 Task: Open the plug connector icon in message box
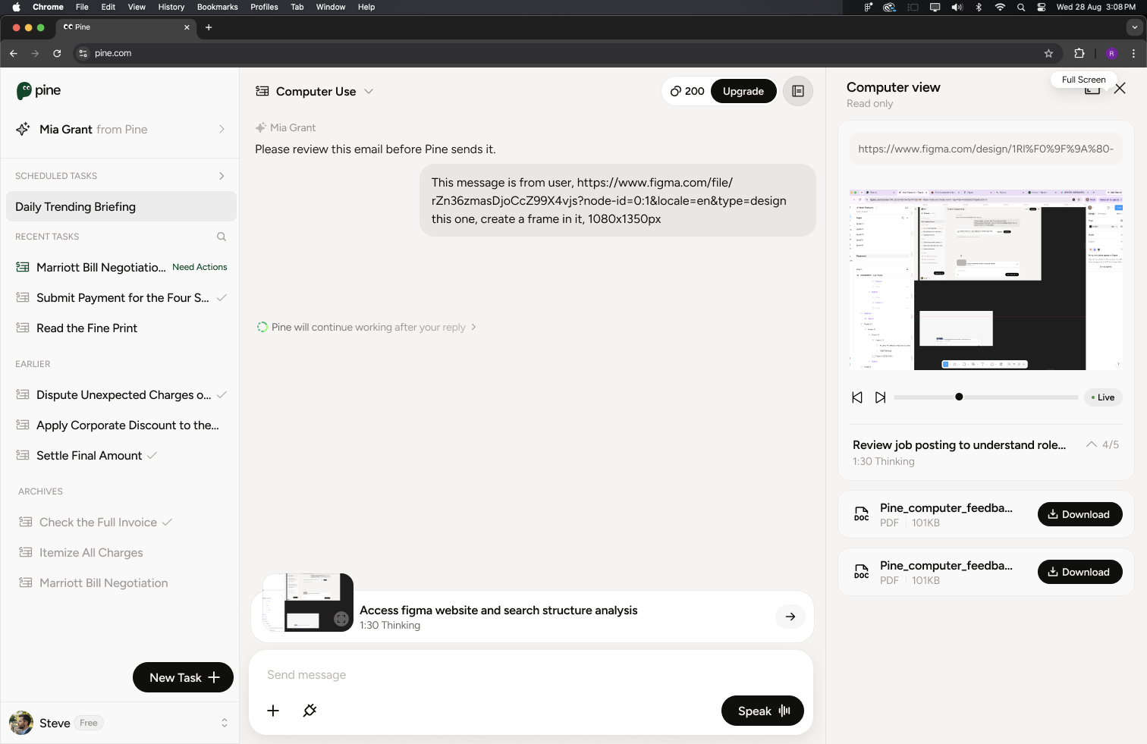tap(310, 711)
